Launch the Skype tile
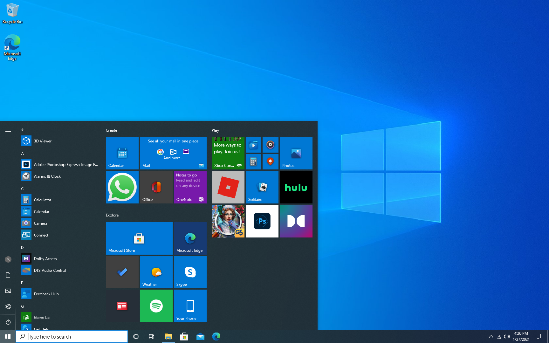549x343 pixels. 190,272
